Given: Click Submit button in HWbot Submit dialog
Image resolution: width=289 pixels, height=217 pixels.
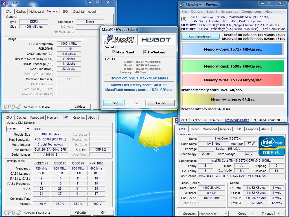Looking at the screenshot, I should pyautogui.click(x=113, y=103).
